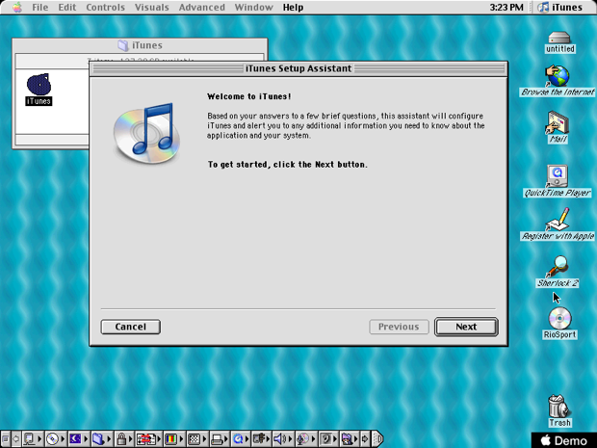Open the Energy Saver moon module
The height and width of the screenshot is (448, 597).
(x=78, y=439)
